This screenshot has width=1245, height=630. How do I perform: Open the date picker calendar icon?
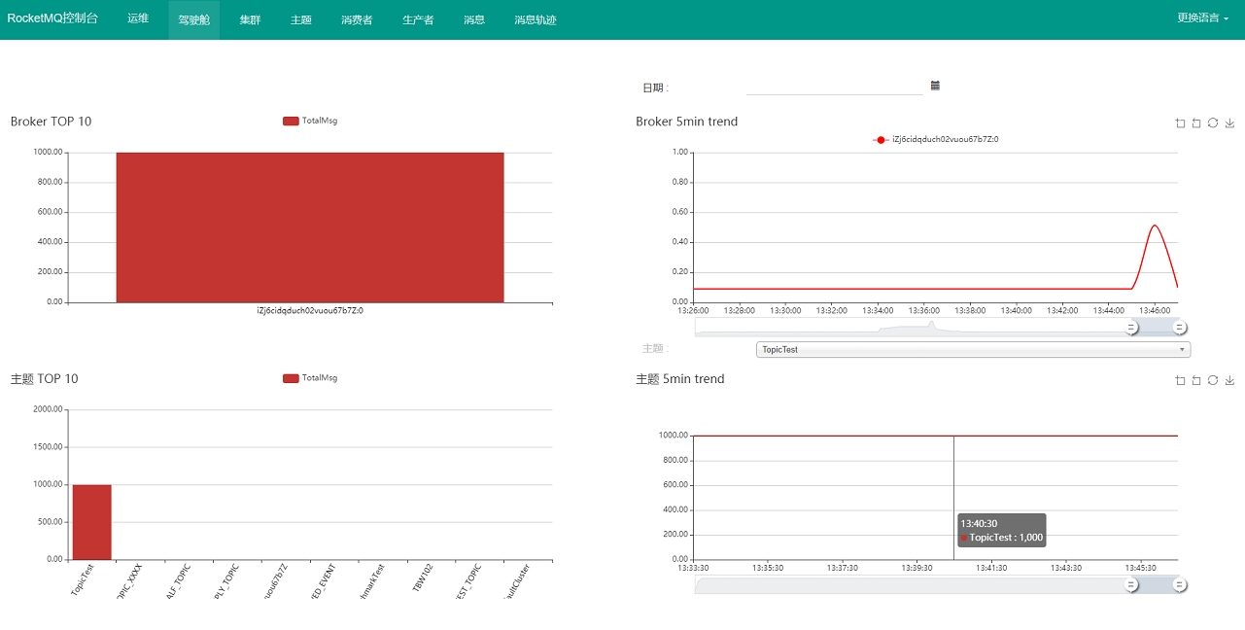(x=935, y=86)
